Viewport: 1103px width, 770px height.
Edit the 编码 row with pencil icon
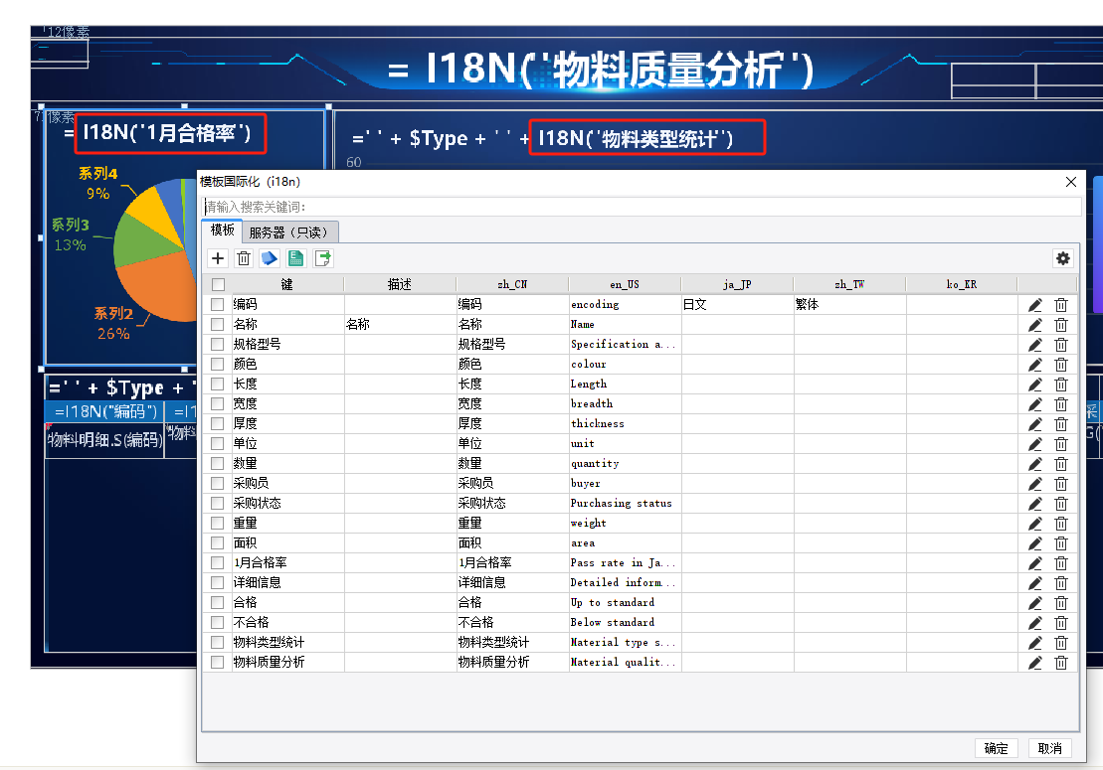[1034, 305]
